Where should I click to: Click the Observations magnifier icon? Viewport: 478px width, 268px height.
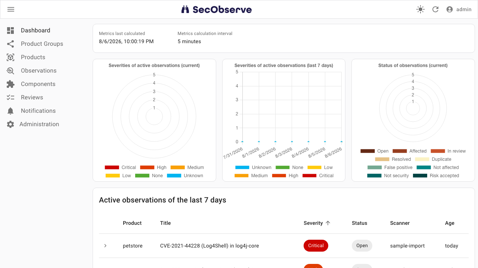pos(10,71)
